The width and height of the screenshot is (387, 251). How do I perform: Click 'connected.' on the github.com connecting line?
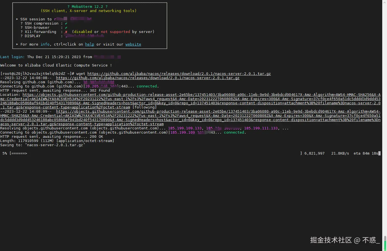(x=148, y=86)
